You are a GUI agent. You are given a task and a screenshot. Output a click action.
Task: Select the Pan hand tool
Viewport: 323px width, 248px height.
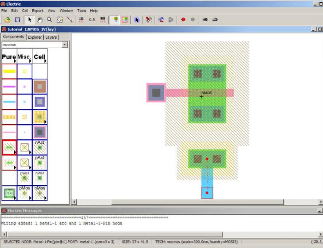coord(40,20)
